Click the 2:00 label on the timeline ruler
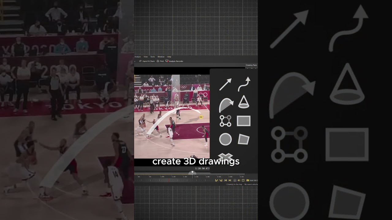The height and width of the screenshot is (220, 392). pos(231,177)
